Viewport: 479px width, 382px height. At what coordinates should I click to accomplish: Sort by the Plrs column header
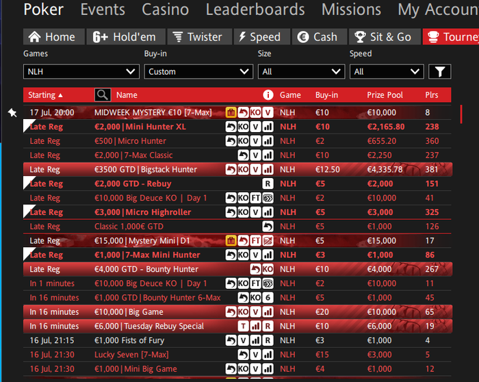coord(432,95)
